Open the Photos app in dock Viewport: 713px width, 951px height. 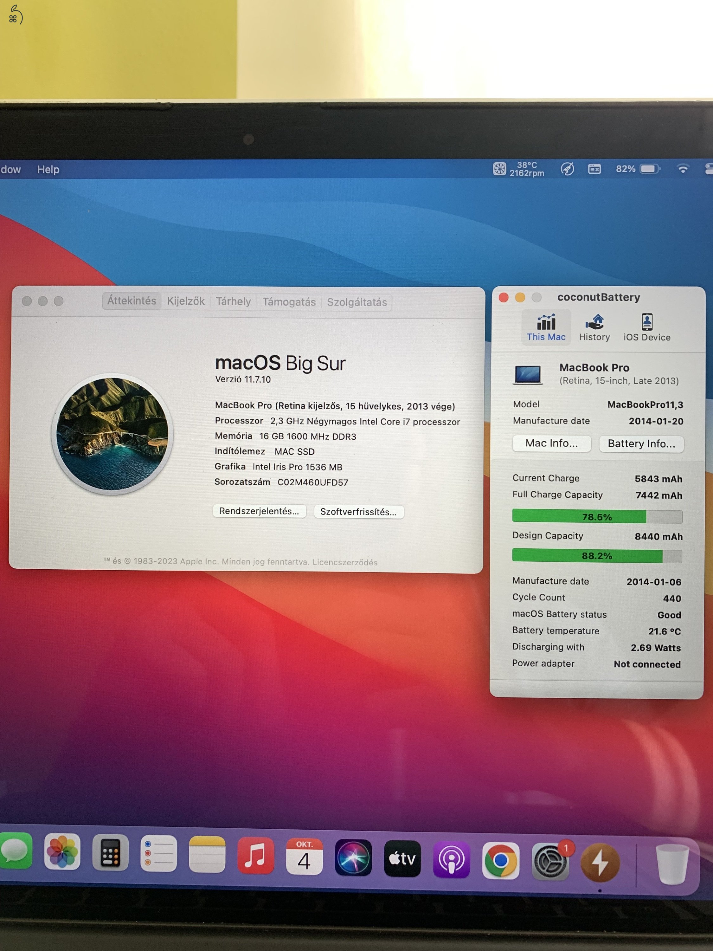click(62, 852)
